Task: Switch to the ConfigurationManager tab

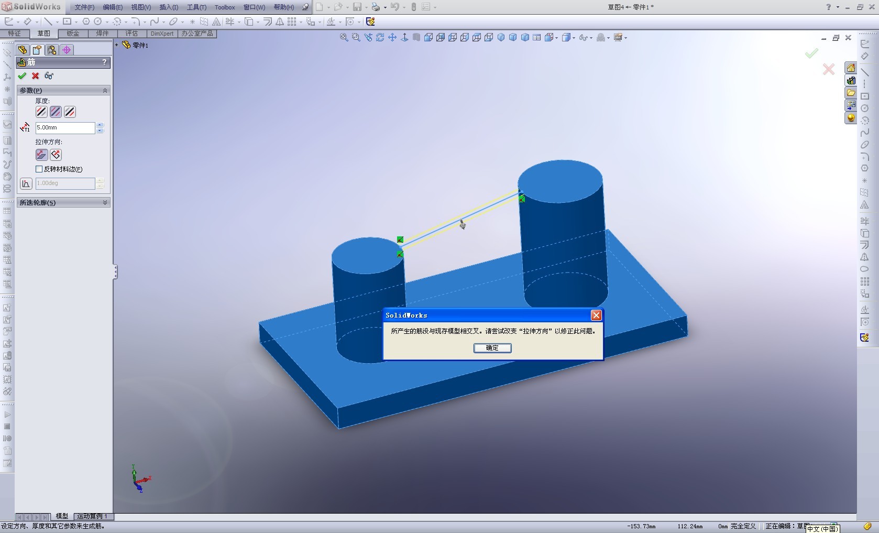Action: [51, 50]
